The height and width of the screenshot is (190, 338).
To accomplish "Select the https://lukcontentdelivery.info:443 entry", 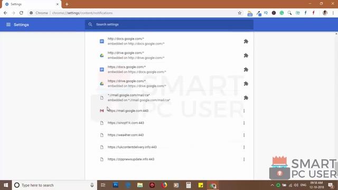I will tap(132, 147).
